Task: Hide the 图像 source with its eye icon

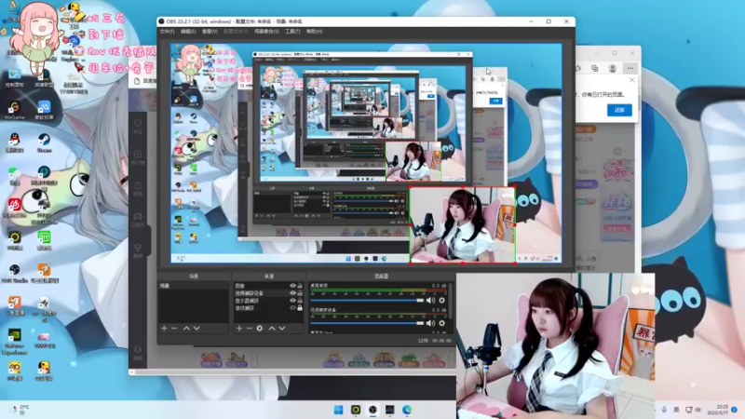Action: (292, 286)
